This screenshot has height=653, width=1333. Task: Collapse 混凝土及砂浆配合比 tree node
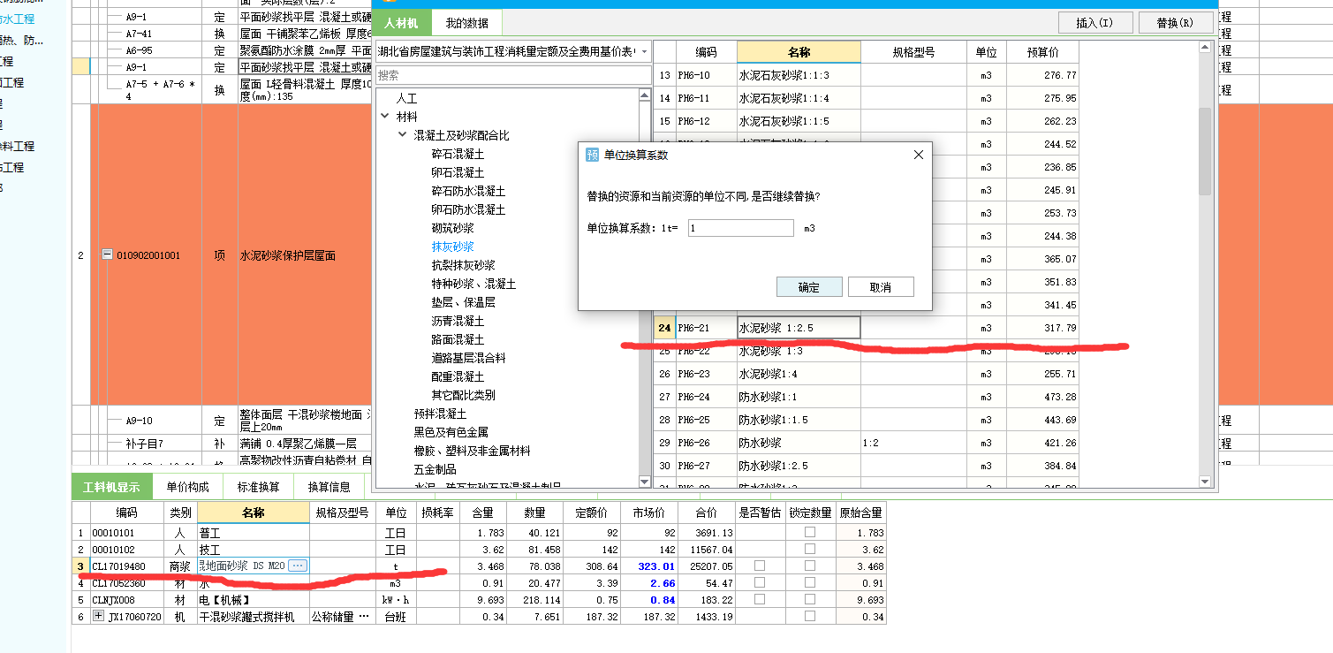click(403, 135)
